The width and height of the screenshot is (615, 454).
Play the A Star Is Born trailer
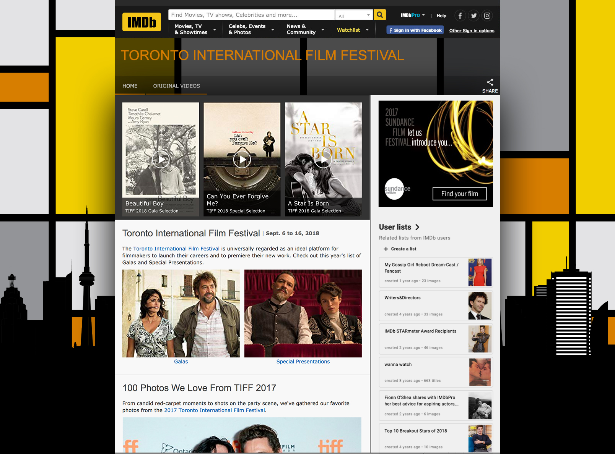coord(323,159)
